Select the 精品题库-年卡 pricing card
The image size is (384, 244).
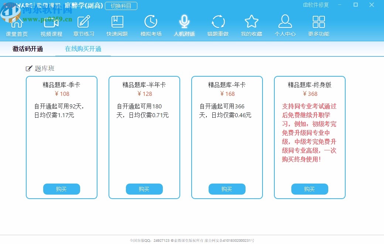[x=227, y=137]
